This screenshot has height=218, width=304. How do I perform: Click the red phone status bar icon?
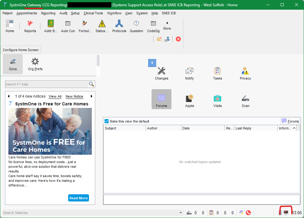(x=248, y=213)
